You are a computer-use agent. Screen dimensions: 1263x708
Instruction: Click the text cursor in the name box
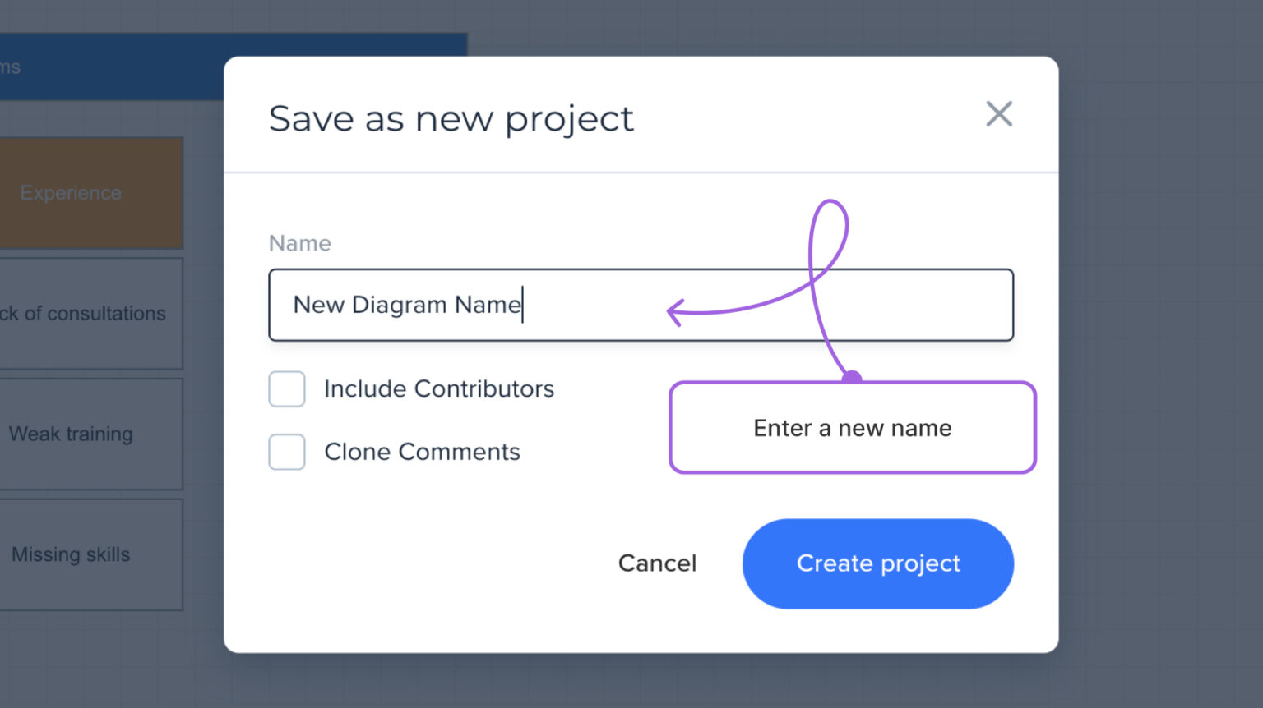point(523,305)
